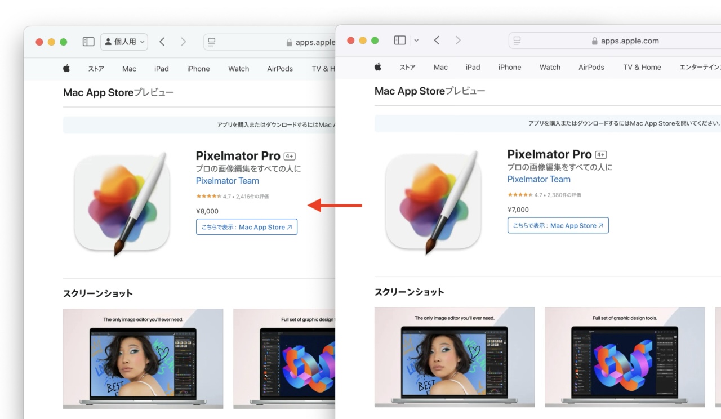Open Pixelmator Team link in left window
This screenshot has height=419, width=721.
(228, 181)
